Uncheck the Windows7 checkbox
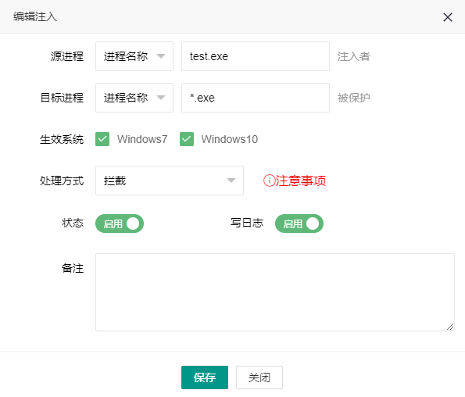This screenshot has height=397, width=465. tap(102, 139)
